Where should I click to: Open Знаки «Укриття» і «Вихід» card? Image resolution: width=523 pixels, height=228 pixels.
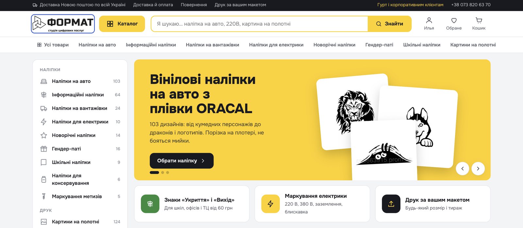tap(192, 204)
